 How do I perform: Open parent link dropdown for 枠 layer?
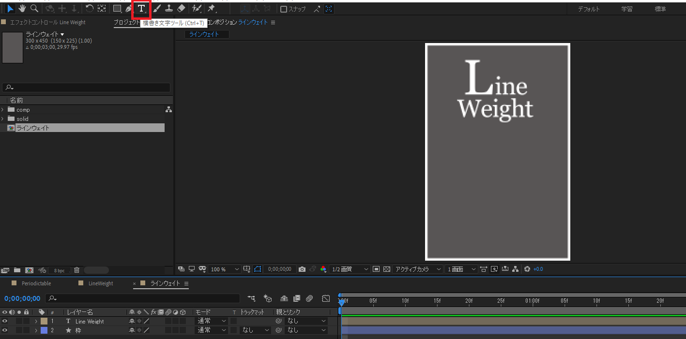307,330
